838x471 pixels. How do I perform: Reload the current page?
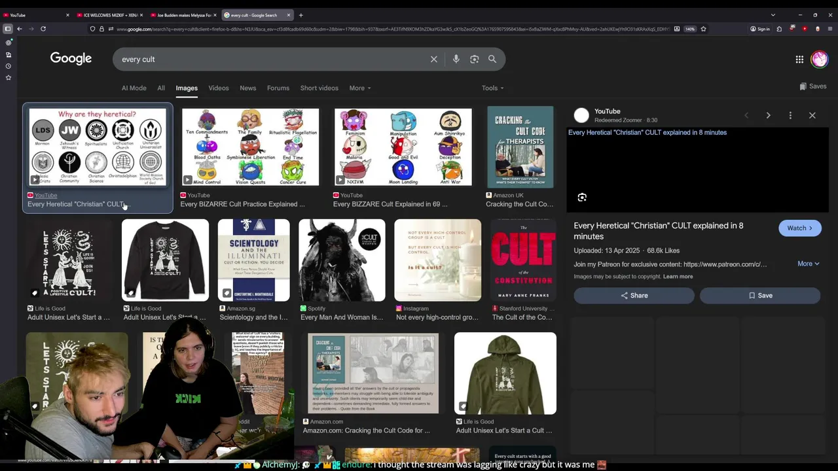click(x=43, y=29)
